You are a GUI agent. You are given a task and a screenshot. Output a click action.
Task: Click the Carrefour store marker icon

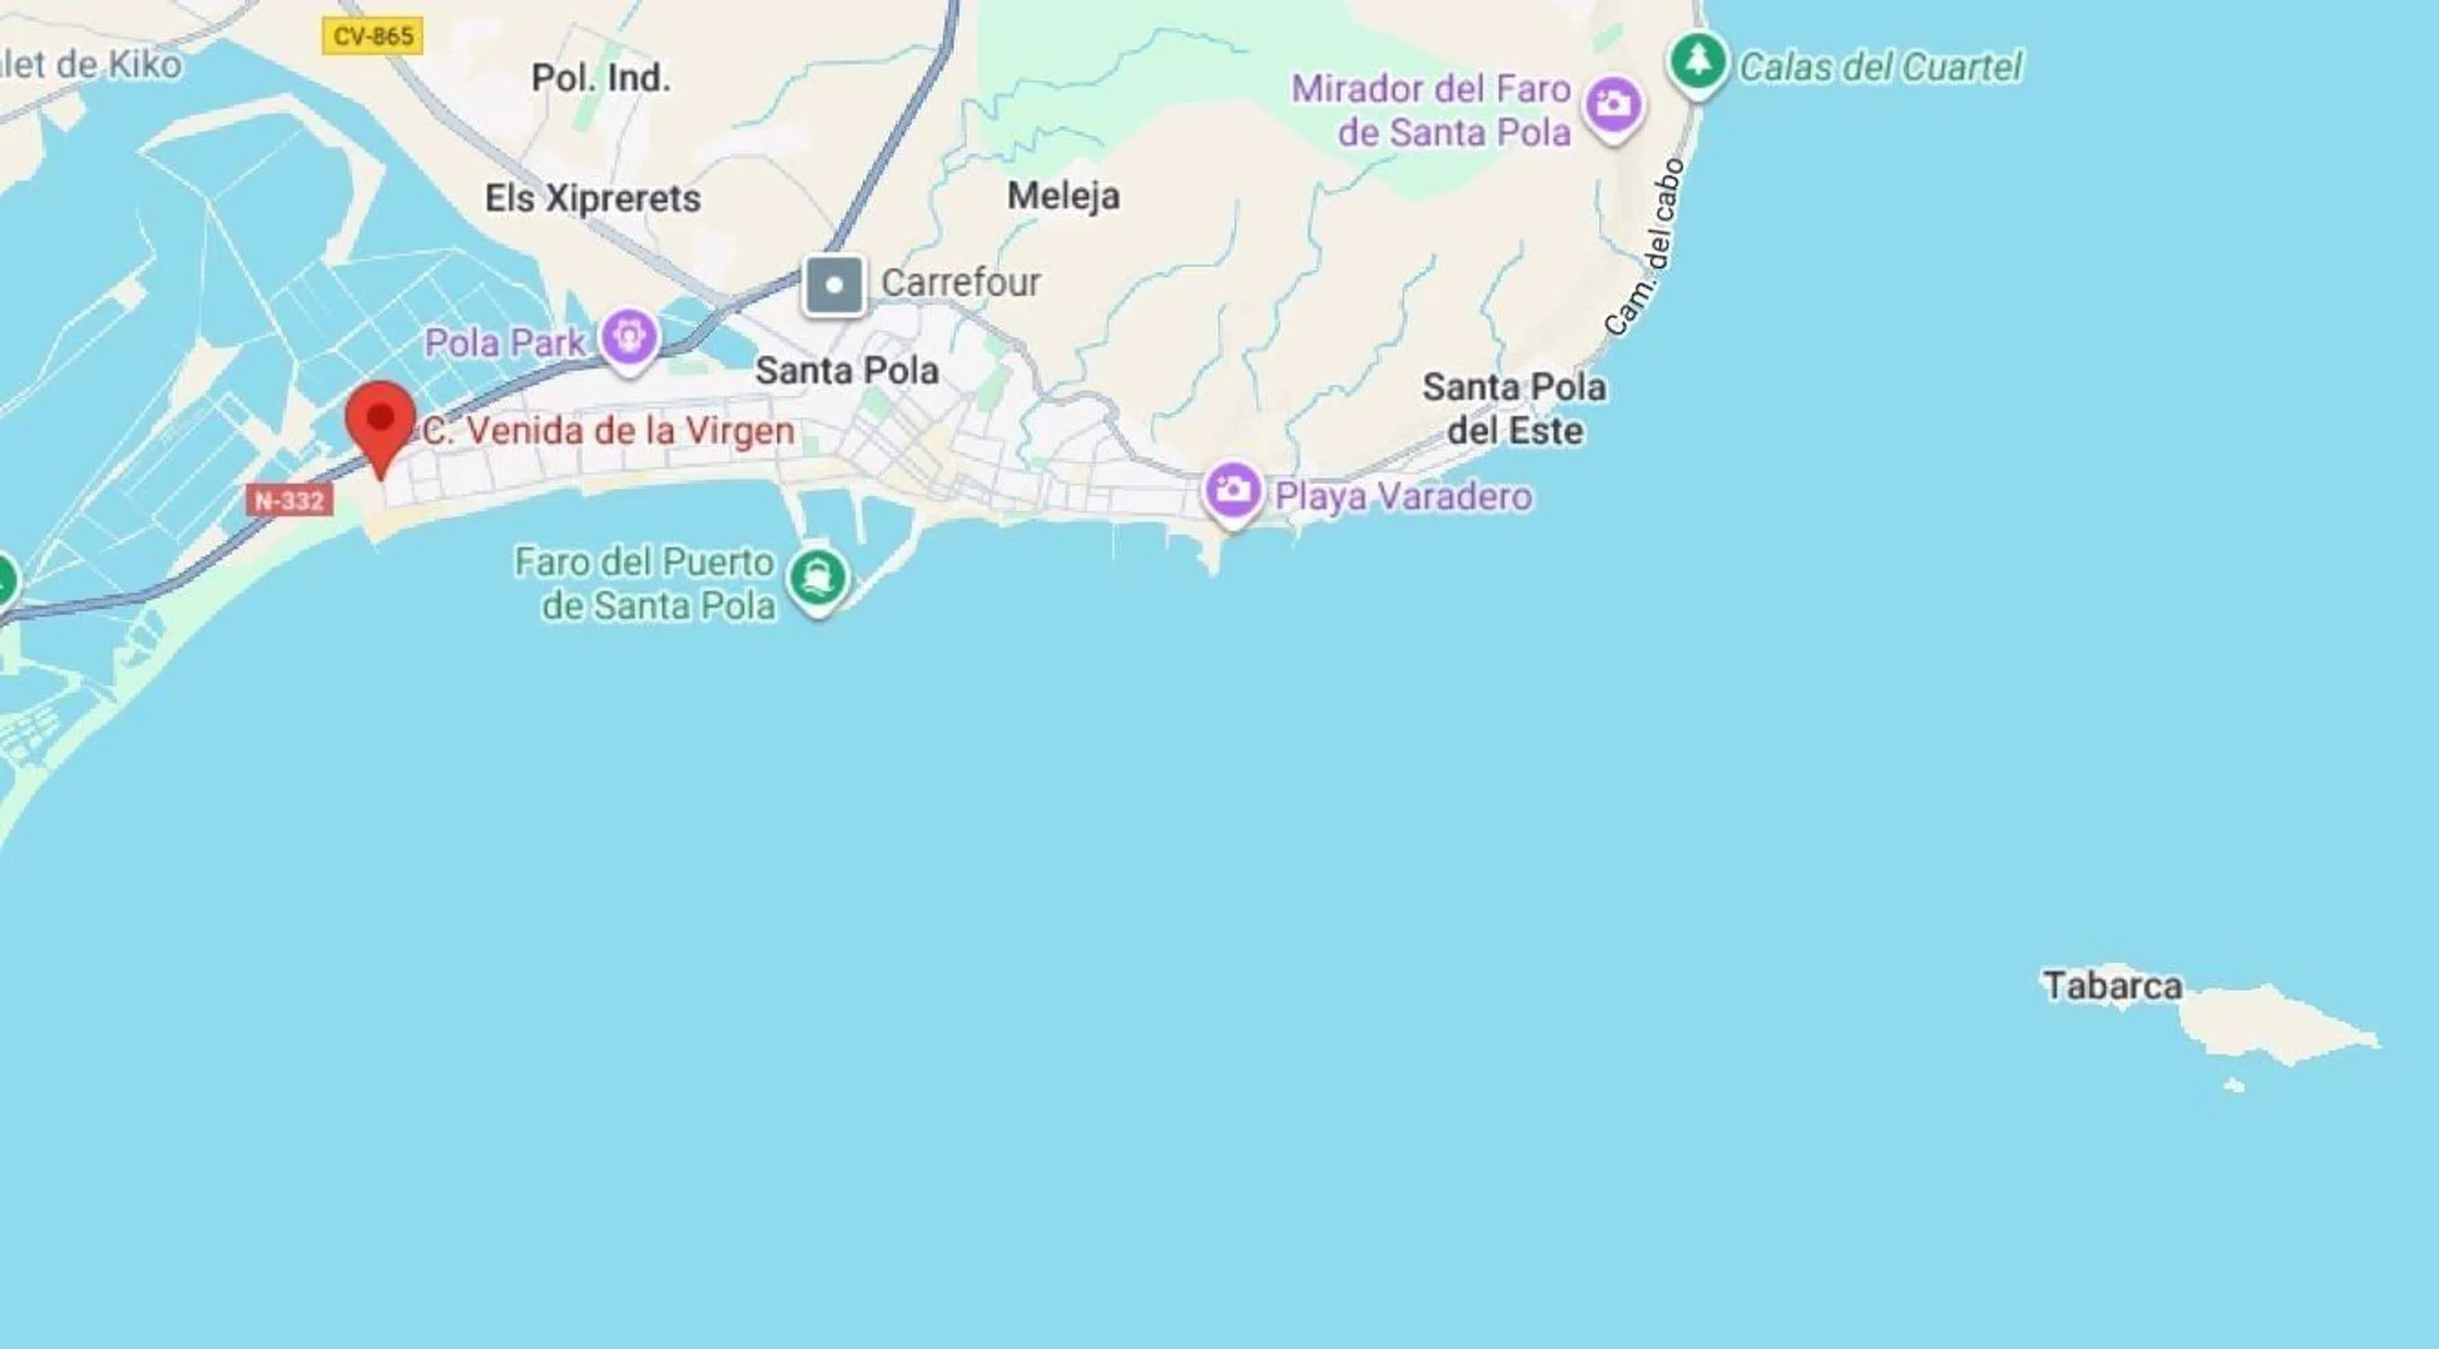[x=835, y=285]
